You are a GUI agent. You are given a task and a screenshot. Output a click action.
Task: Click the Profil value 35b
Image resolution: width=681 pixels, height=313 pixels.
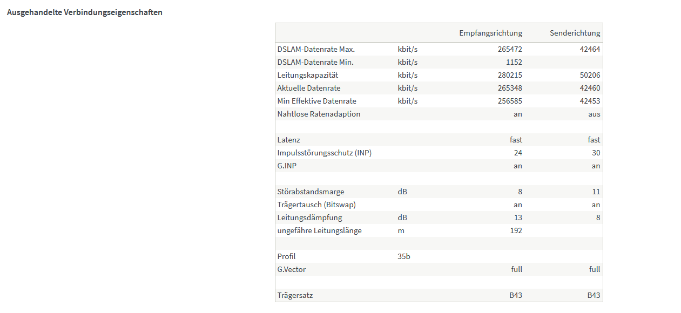click(x=404, y=256)
